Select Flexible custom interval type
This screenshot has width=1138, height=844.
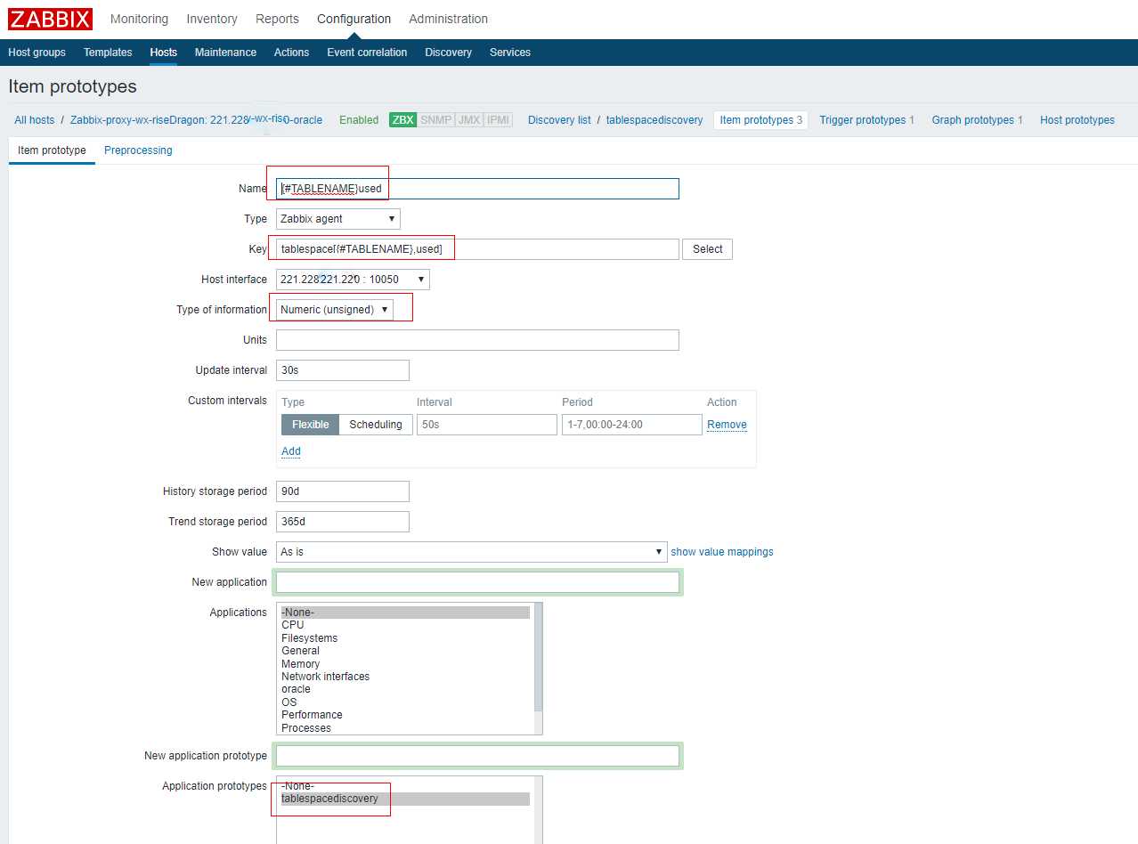[311, 425]
